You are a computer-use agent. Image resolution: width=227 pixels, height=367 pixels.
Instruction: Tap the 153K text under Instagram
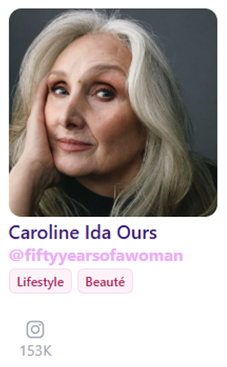pos(36,350)
